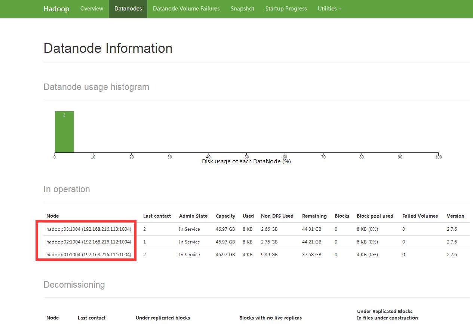
Task: Click the Node column header
Action: [x=52, y=216]
